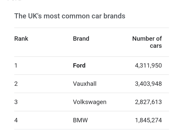Screen dimensions: 183x130
Task: Click the Brand column header
Action: click(x=81, y=39)
